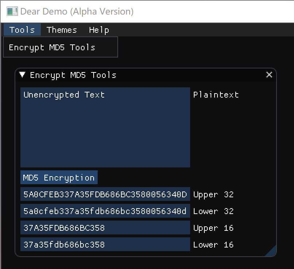Select the Upper 16 hash result field
This screenshot has width=294, height=269.
pos(105,228)
